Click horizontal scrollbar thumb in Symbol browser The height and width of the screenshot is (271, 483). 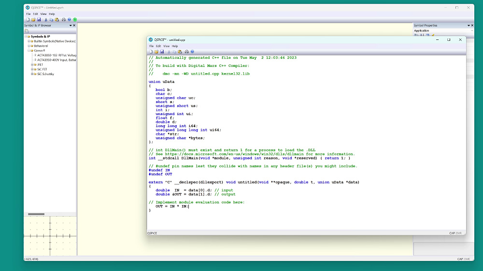(36, 214)
